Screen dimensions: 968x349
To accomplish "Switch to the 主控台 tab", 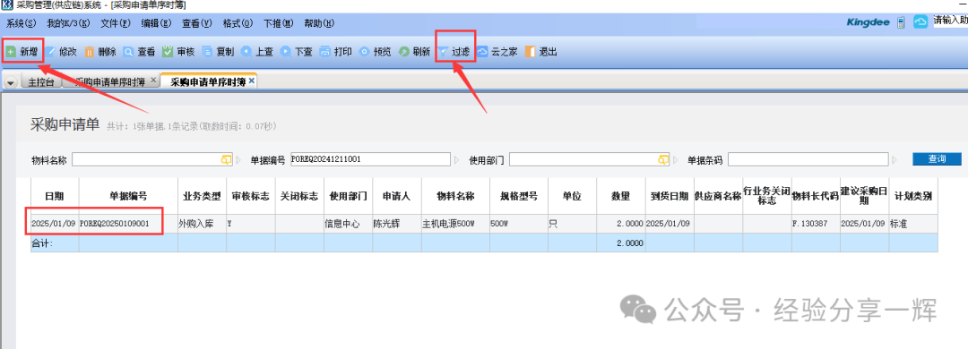I will click(x=41, y=82).
